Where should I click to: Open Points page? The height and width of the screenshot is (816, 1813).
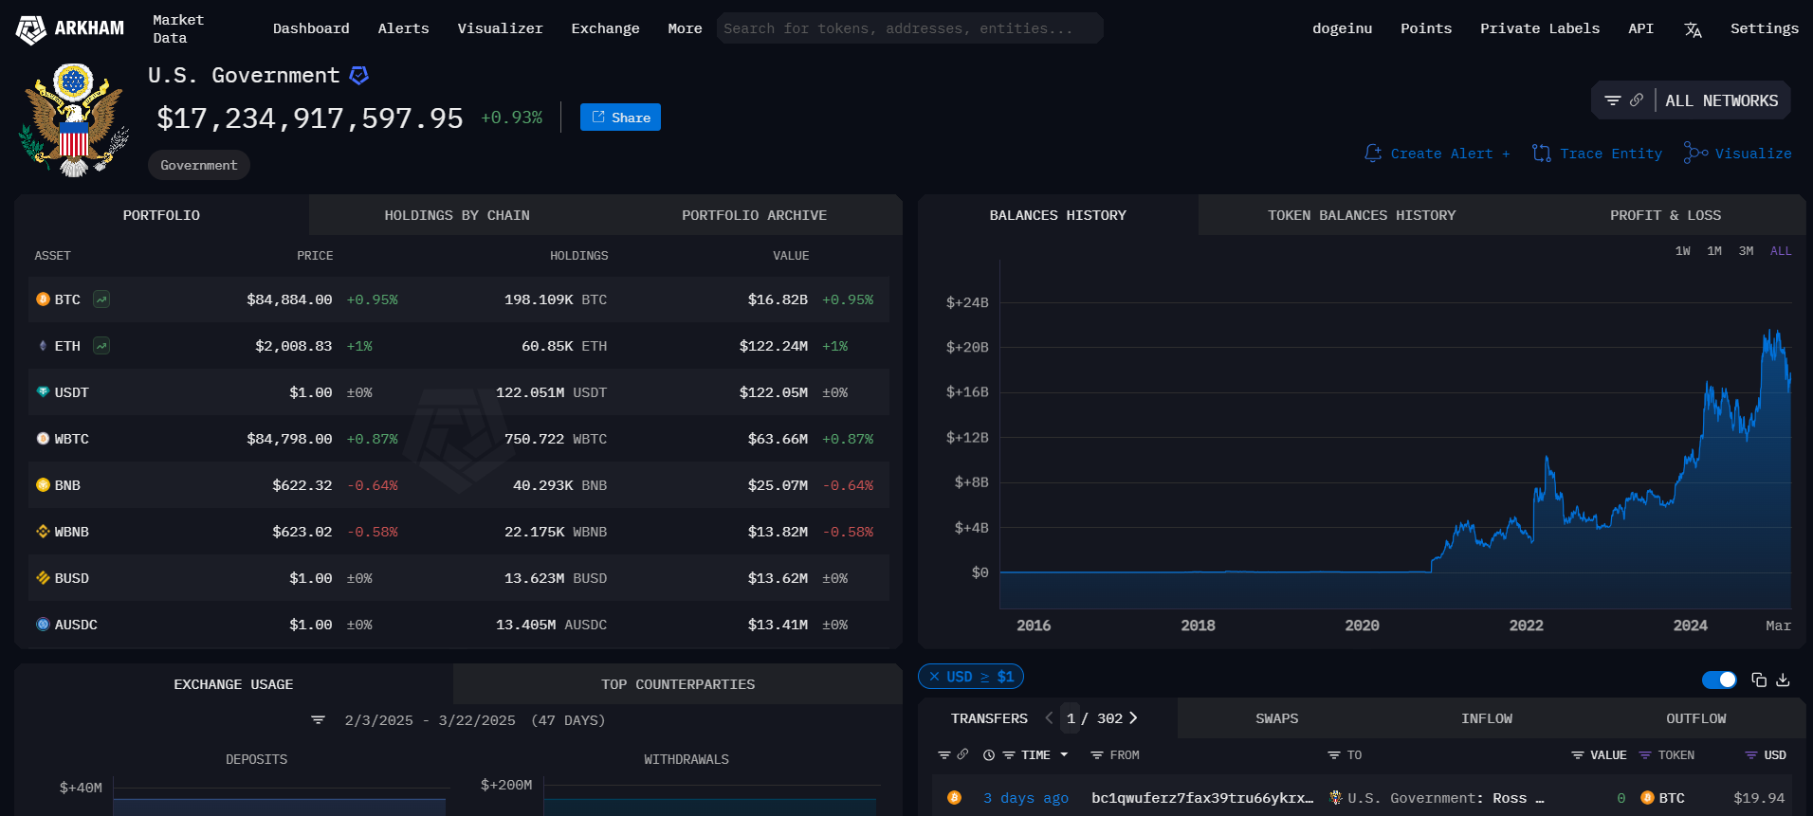1426,28
